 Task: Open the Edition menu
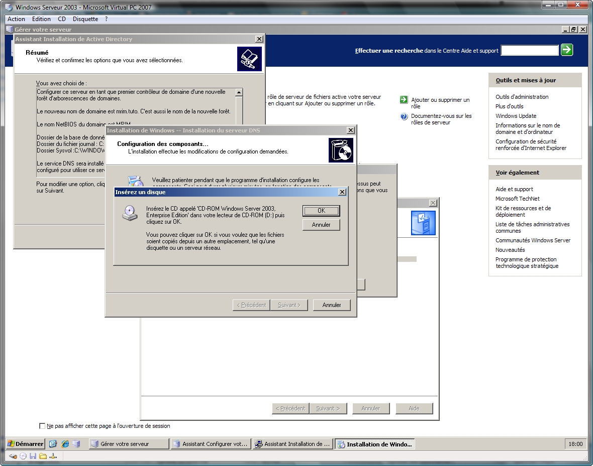(x=41, y=19)
